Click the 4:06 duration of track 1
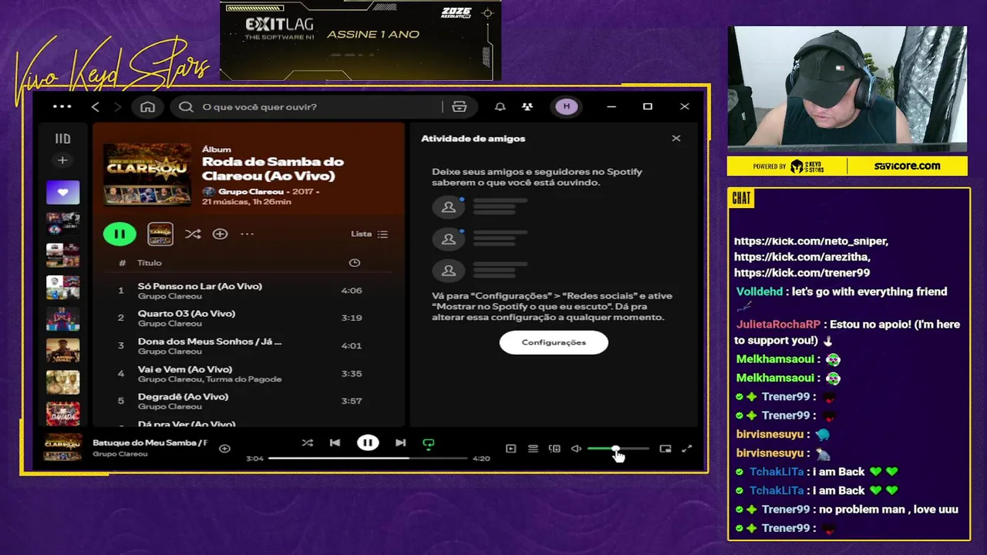987x555 pixels. click(x=352, y=291)
